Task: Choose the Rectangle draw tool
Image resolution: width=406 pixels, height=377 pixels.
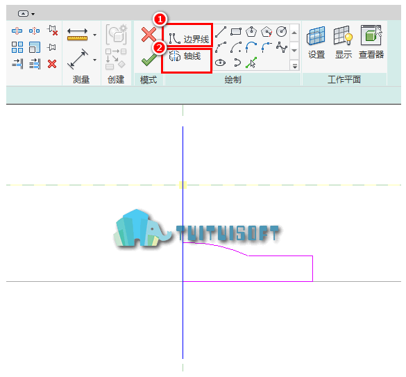Action: pos(236,32)
